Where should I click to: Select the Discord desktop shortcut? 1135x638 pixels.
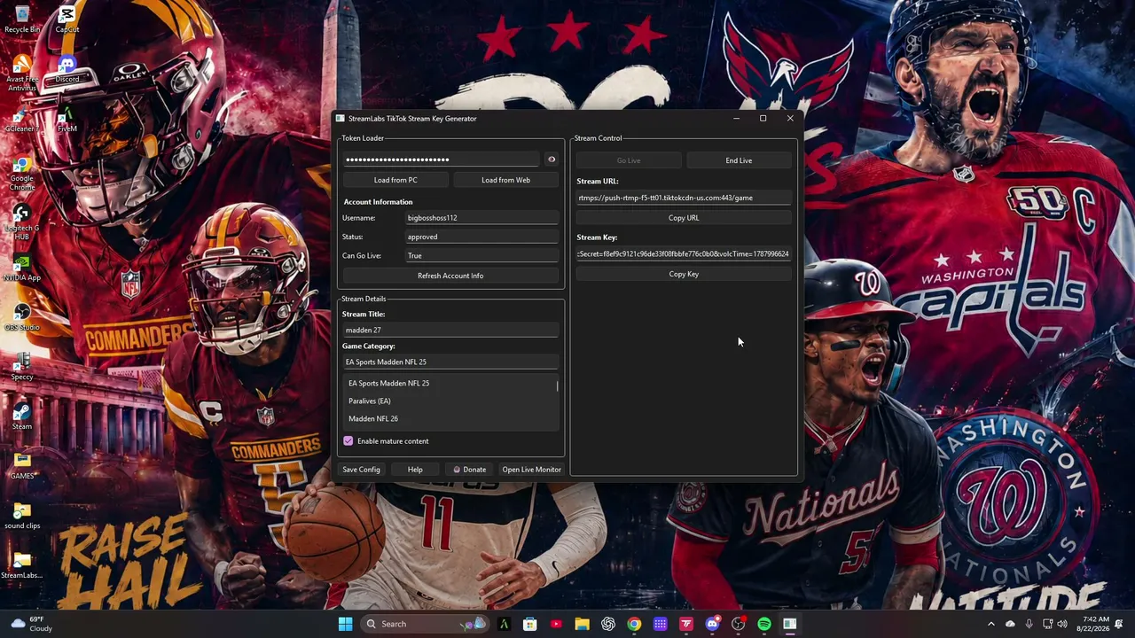[67, 70]
